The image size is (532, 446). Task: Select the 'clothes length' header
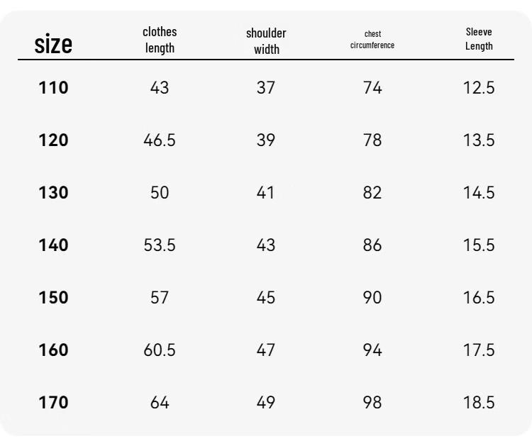[160, 40]
